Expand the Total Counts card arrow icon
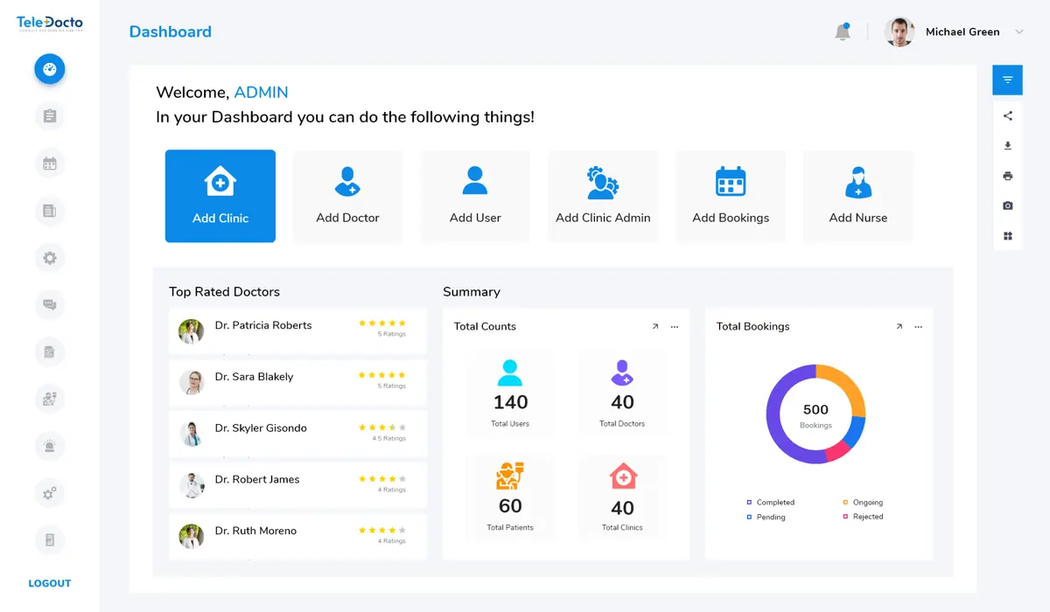Screen dimensions: 1050x612 655,326
